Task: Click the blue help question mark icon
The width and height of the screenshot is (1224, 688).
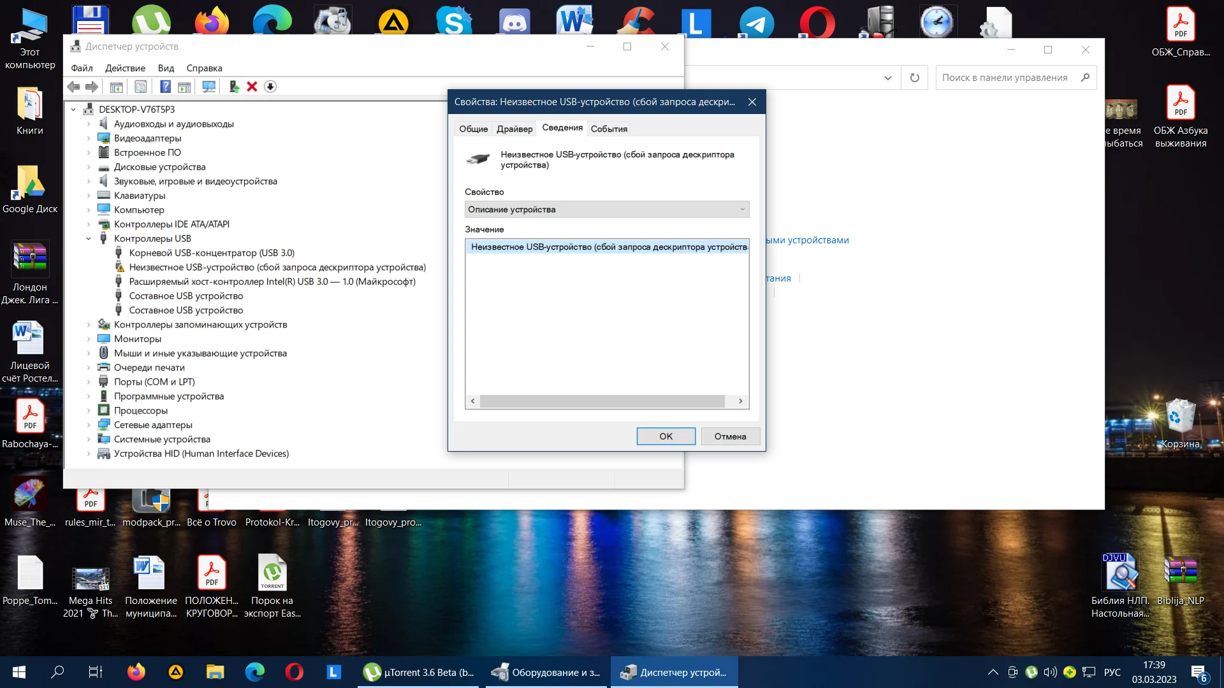Action: 165,87
